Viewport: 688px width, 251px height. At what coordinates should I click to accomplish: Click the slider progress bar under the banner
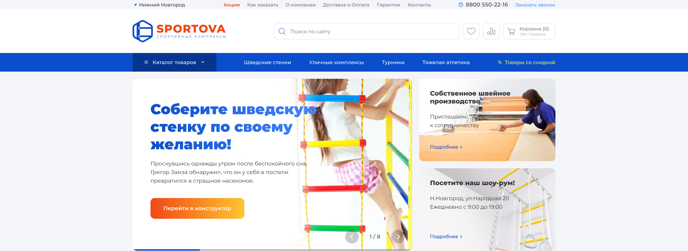pyautogui.click(x=272, y=250)
